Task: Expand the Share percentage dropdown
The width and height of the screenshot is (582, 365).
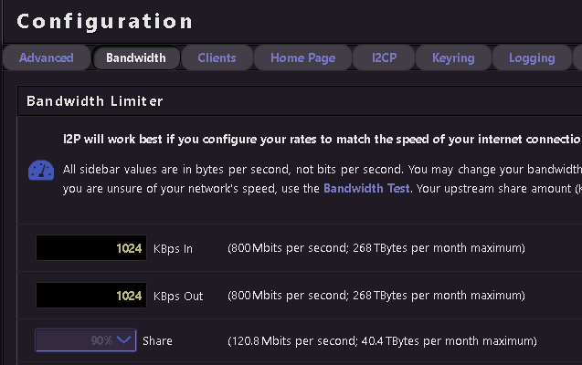Action: 85,340
